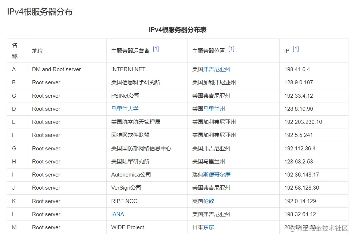Click 美国加利弗尼亚州 in row B

214,82
